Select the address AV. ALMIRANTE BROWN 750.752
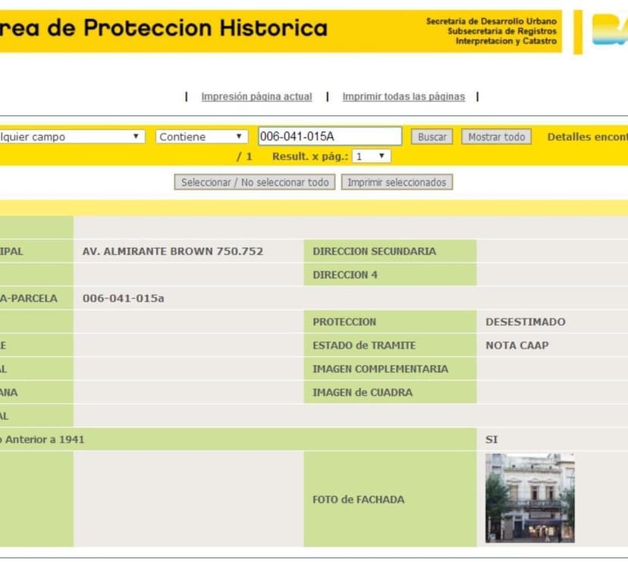Image resolution: width=628 pixels, height=565 pixels. tap(172, 251)
